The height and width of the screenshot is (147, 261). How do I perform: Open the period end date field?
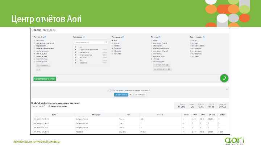[162, 69]
